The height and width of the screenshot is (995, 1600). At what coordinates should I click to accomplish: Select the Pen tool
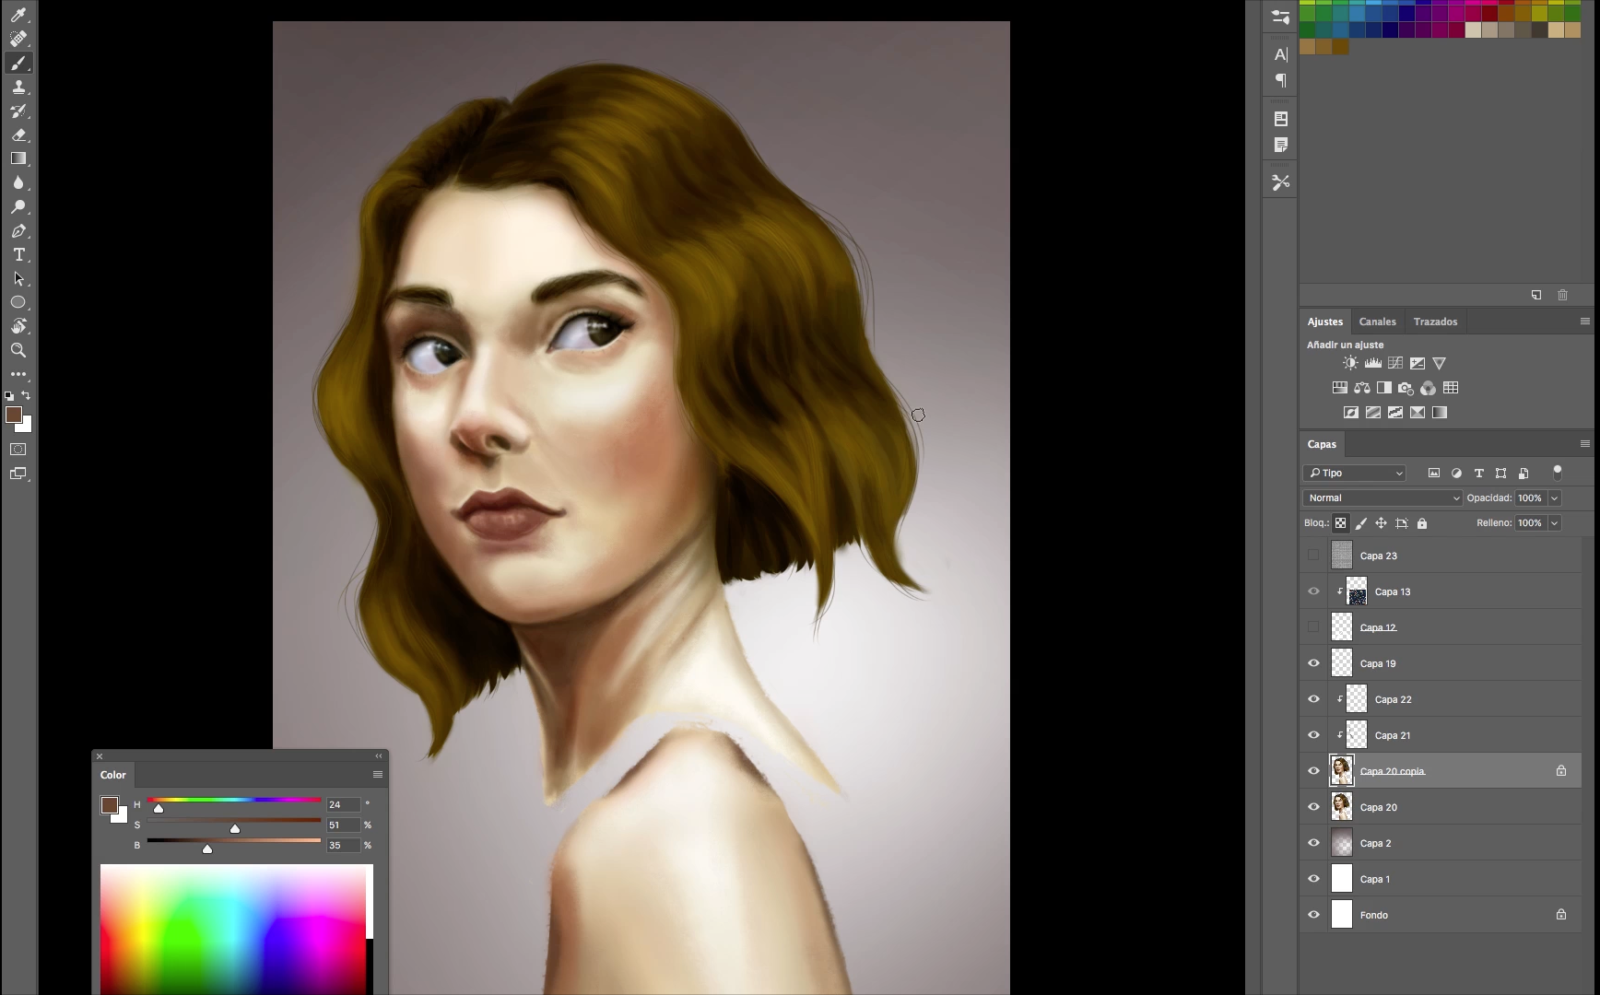click(x=18, y=230)
